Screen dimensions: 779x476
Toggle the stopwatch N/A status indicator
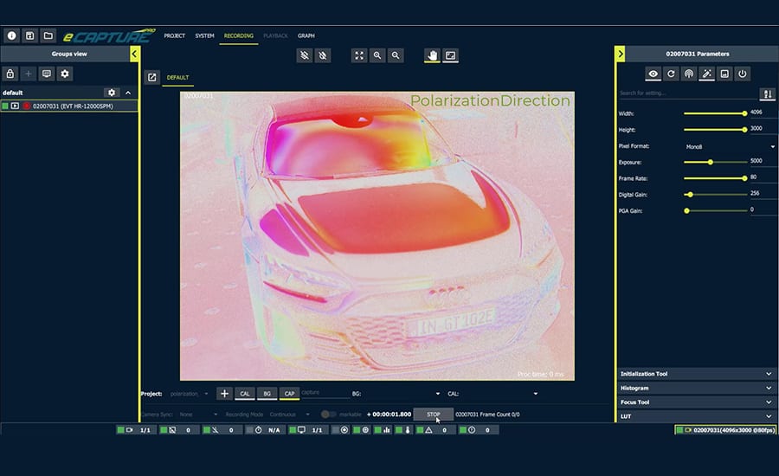(264, 430)
